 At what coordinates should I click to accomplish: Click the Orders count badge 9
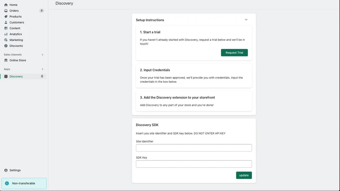pos(42,11)
